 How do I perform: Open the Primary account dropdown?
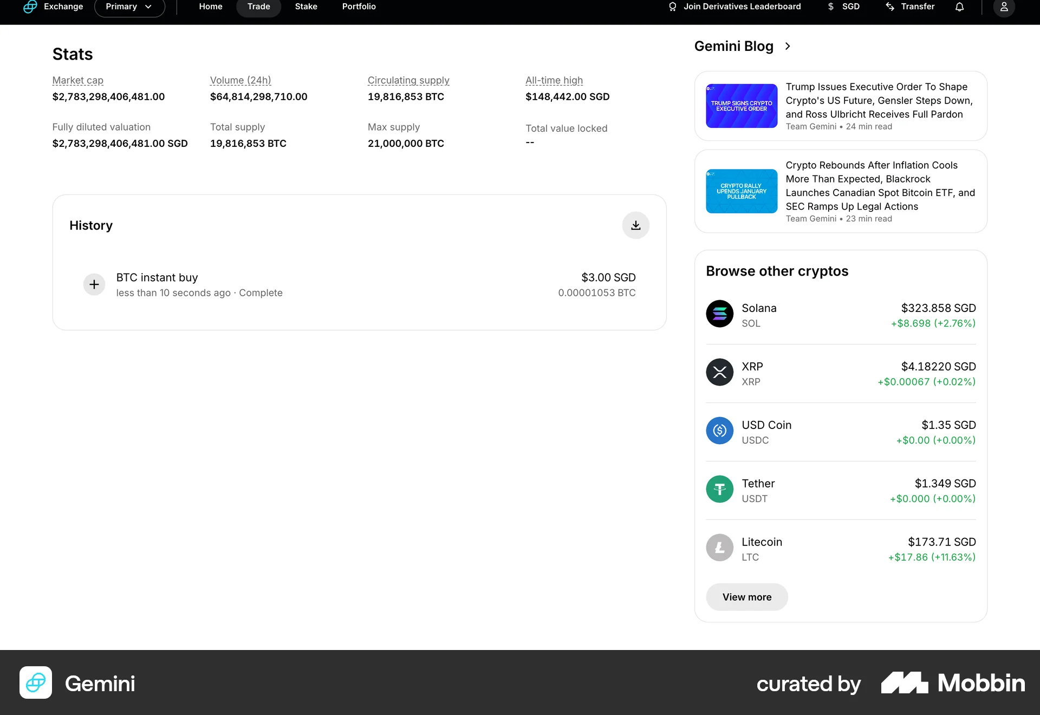tap(129, 7)
